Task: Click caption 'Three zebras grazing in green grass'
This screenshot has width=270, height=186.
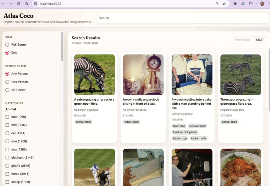Action: click(x=237, y=101)
